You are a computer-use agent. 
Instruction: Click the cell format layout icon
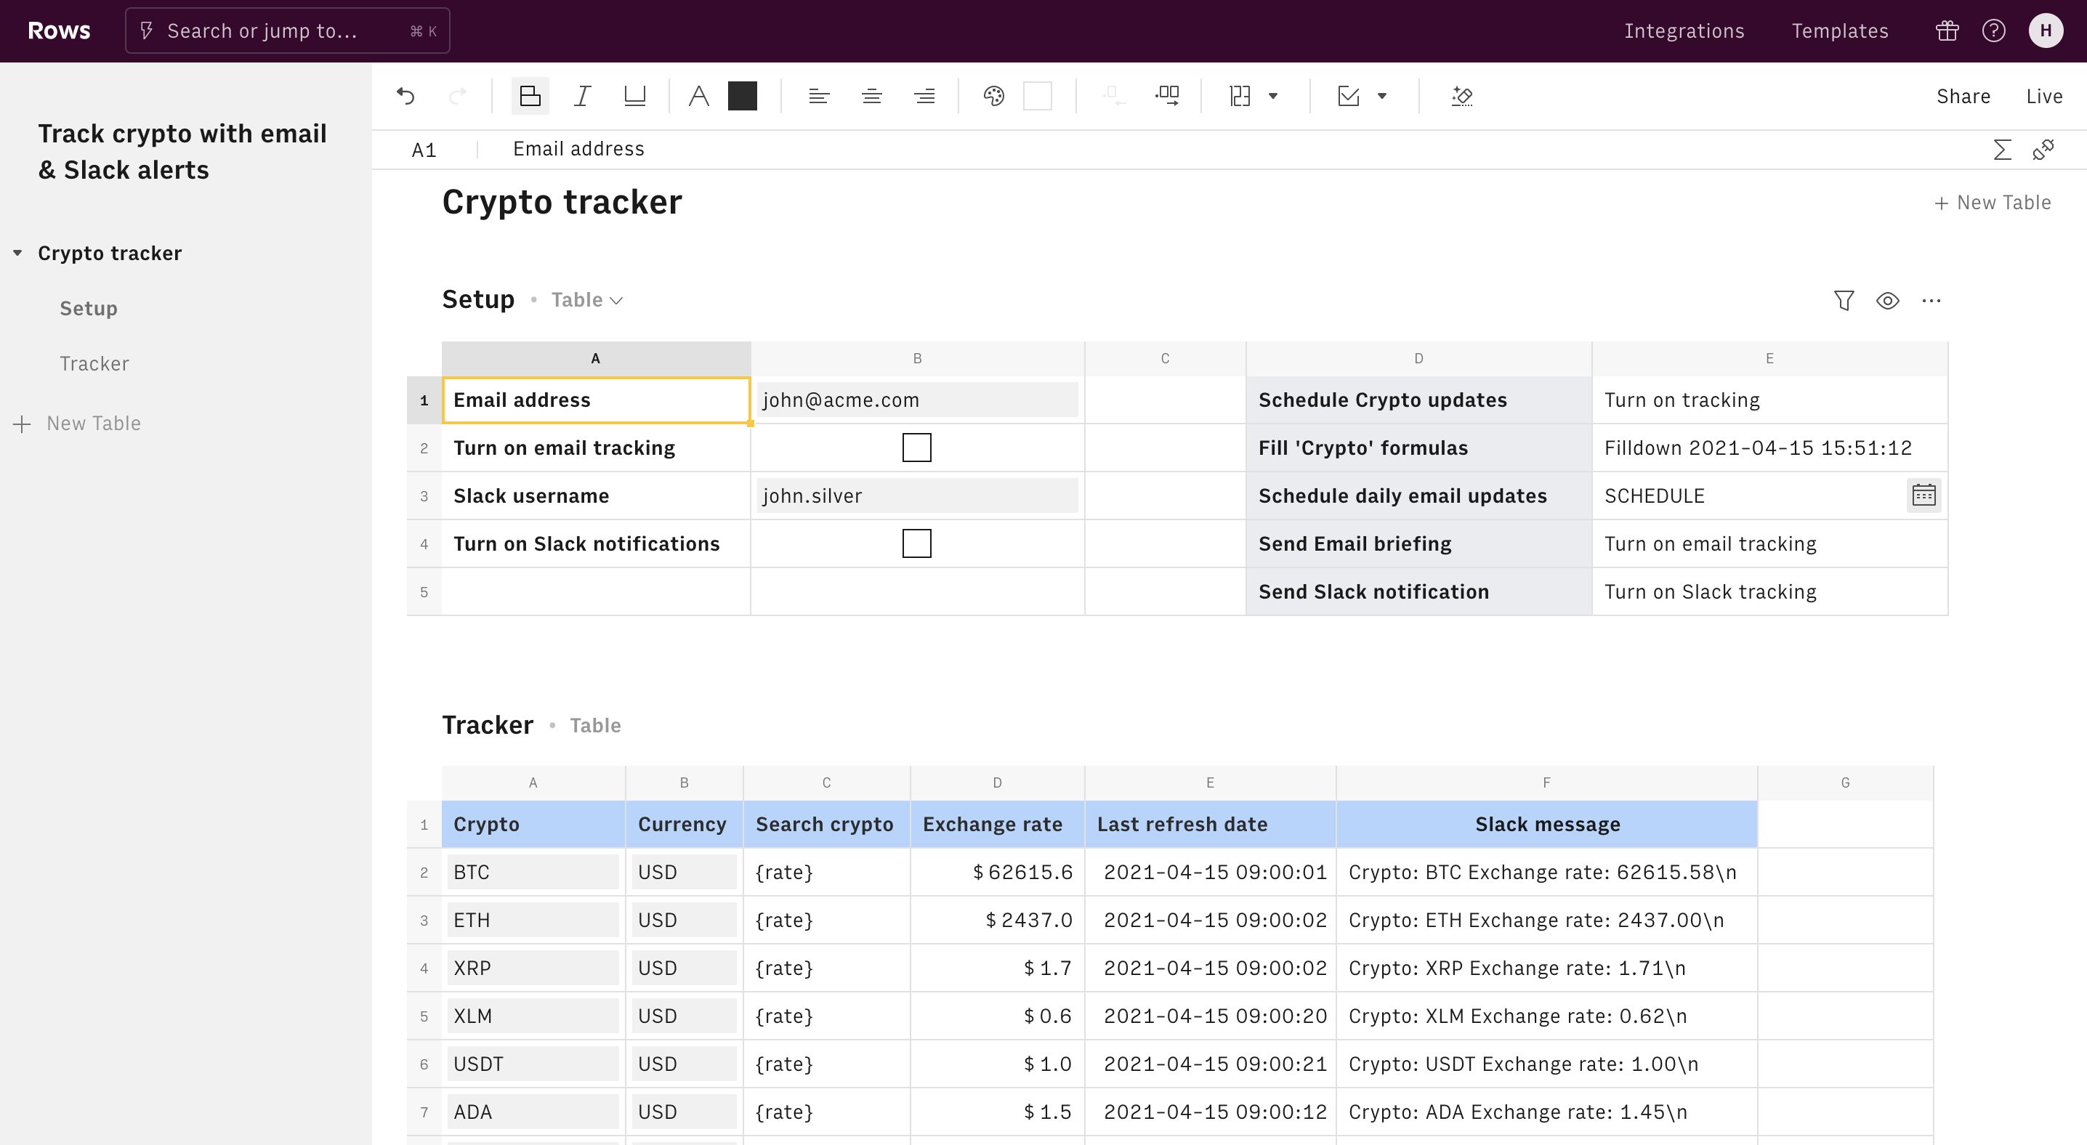(1240, 97)
